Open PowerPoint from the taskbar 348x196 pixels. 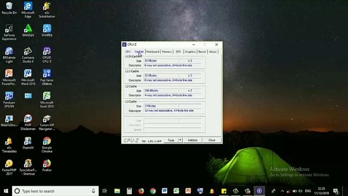[188, 191]
